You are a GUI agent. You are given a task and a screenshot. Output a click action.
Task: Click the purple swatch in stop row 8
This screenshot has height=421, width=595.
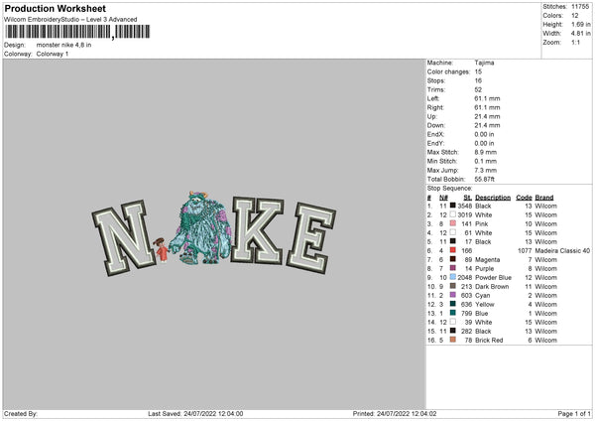coord(453,268)
